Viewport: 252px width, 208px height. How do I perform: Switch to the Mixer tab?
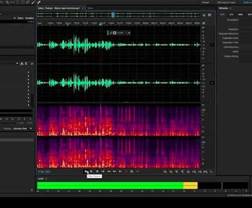click(90, 8)
